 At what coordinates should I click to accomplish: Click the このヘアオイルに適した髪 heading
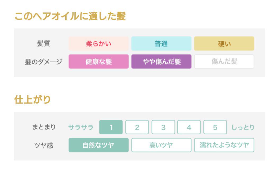click(70, 16)
